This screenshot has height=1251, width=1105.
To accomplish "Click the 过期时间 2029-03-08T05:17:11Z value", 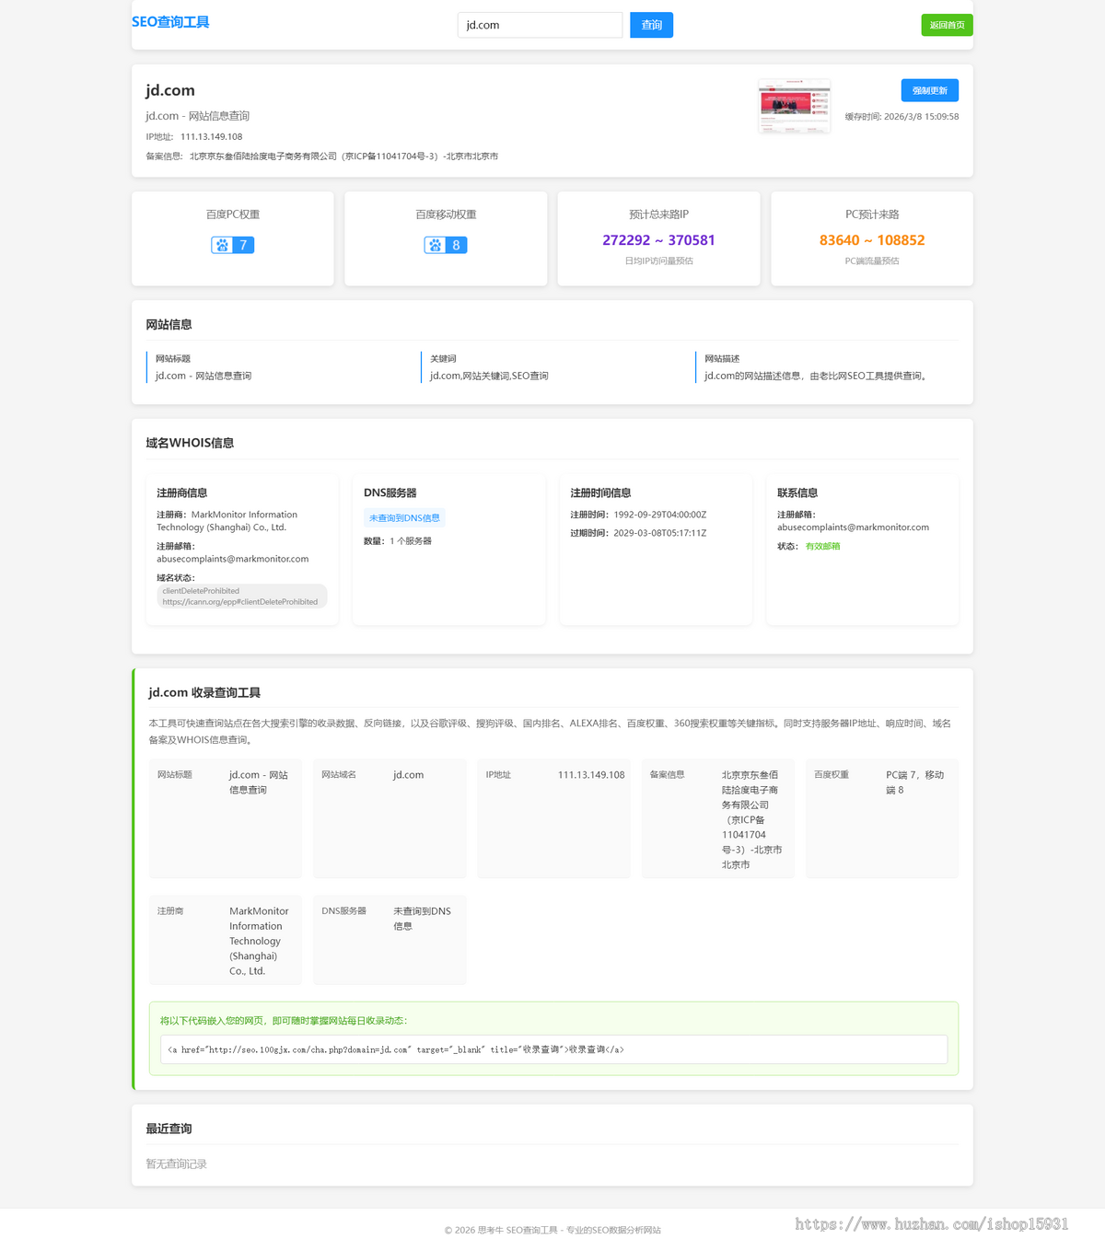I will pyautogui.click(x=660, y=533).
